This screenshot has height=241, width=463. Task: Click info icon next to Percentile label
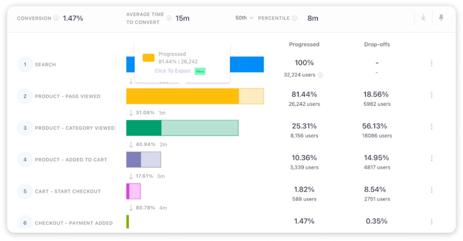[295, 18]
